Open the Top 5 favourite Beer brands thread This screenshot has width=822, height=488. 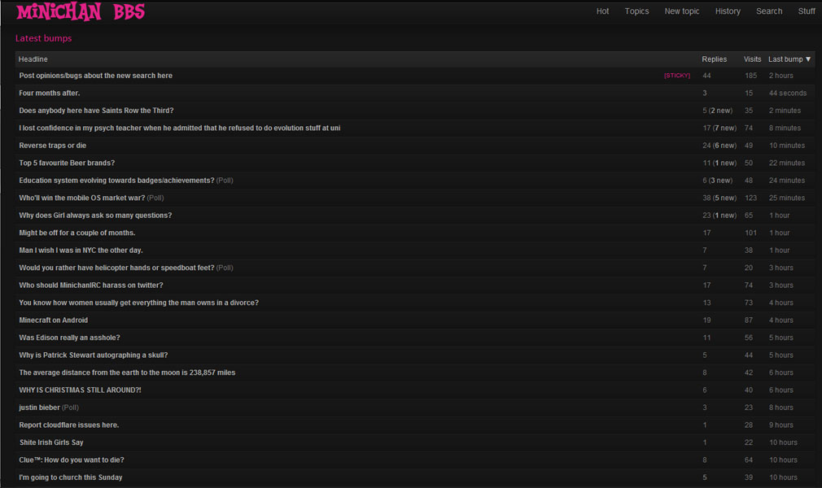67,163
